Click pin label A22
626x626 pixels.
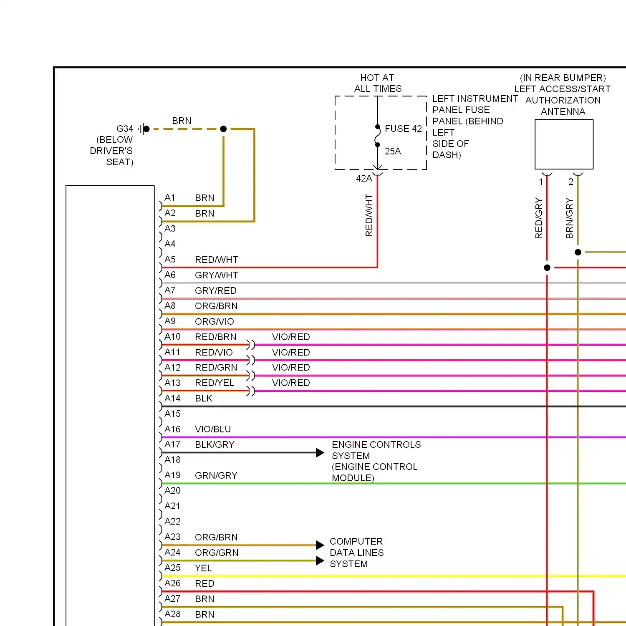172,521
